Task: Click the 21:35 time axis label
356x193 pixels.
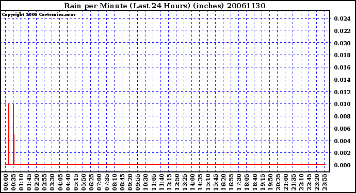Action: pos(294,182)
